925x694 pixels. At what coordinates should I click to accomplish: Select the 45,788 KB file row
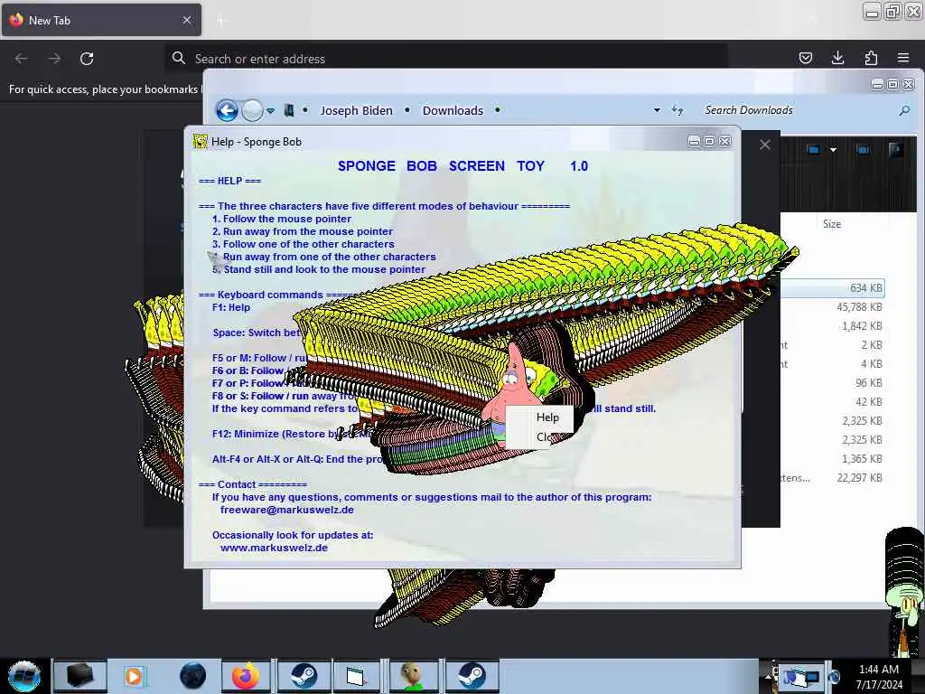pos(832,307)
